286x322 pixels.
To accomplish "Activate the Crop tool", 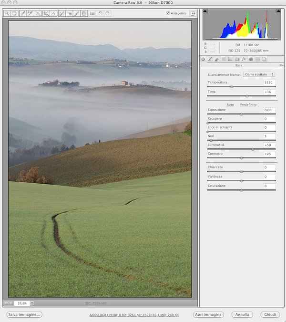I will (46, 13).
